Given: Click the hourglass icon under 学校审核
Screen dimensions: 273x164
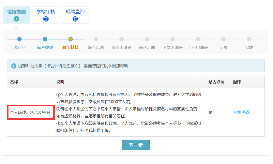Looking at the screenshot, I should click(x=46, y=19).
